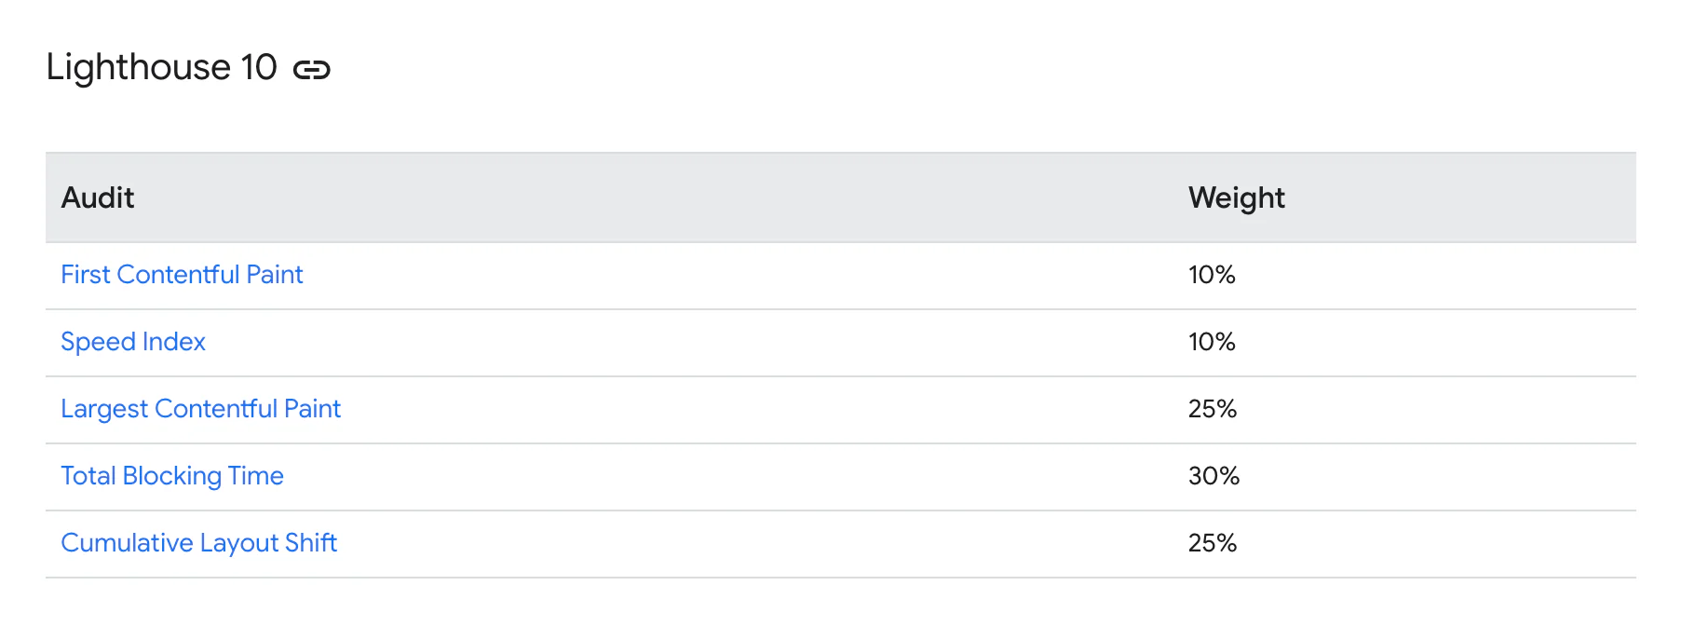This screenshot has height=626, width=1695.
Task: Go to the Cumulative Layout Shift link
Action: point(198,543)
